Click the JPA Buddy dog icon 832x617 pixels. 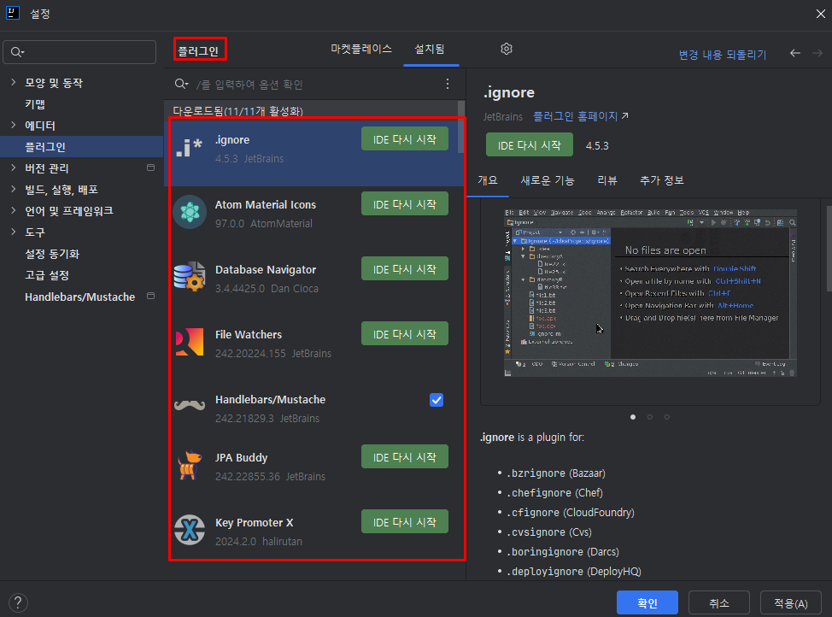pyautogui.click(x=190, y=465)
